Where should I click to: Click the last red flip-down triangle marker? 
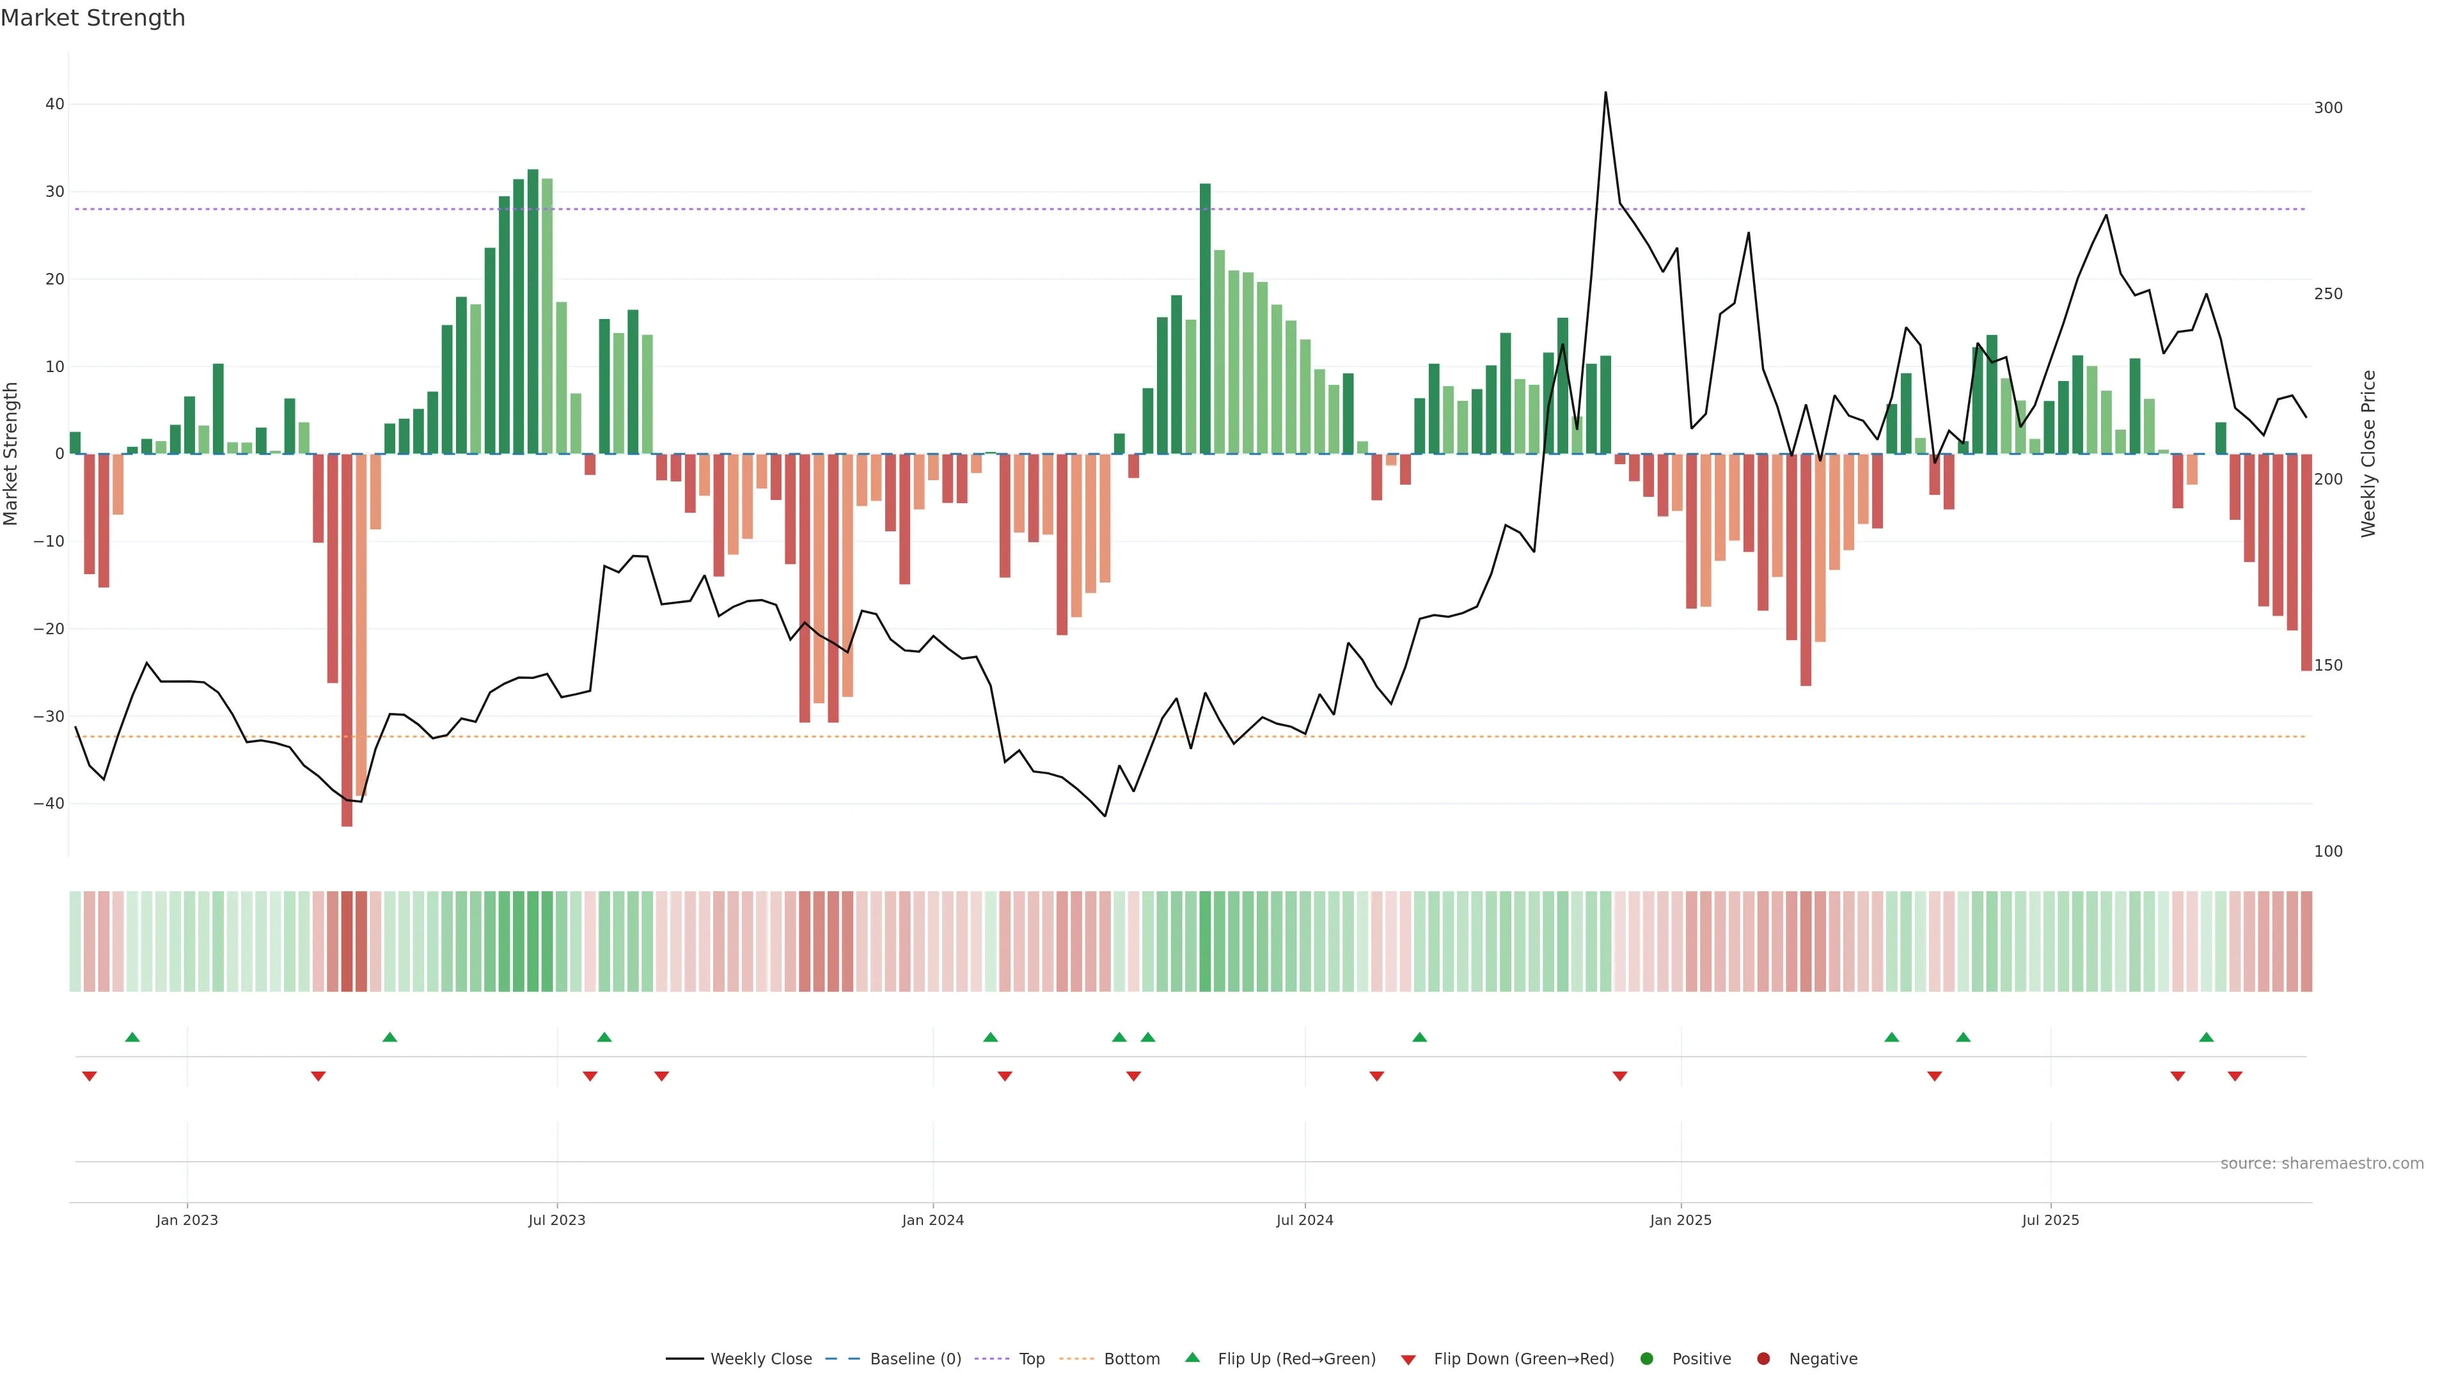2235,1076
